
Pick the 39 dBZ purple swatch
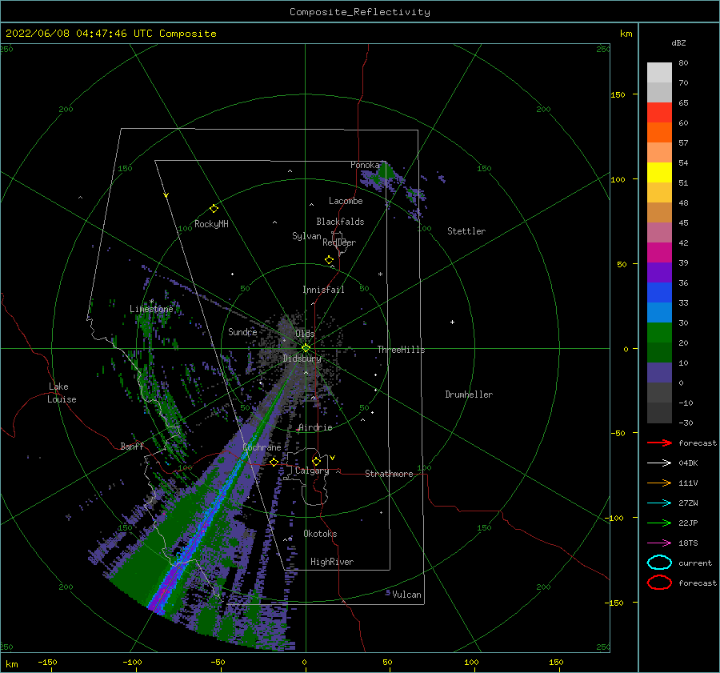coord(659,272)
